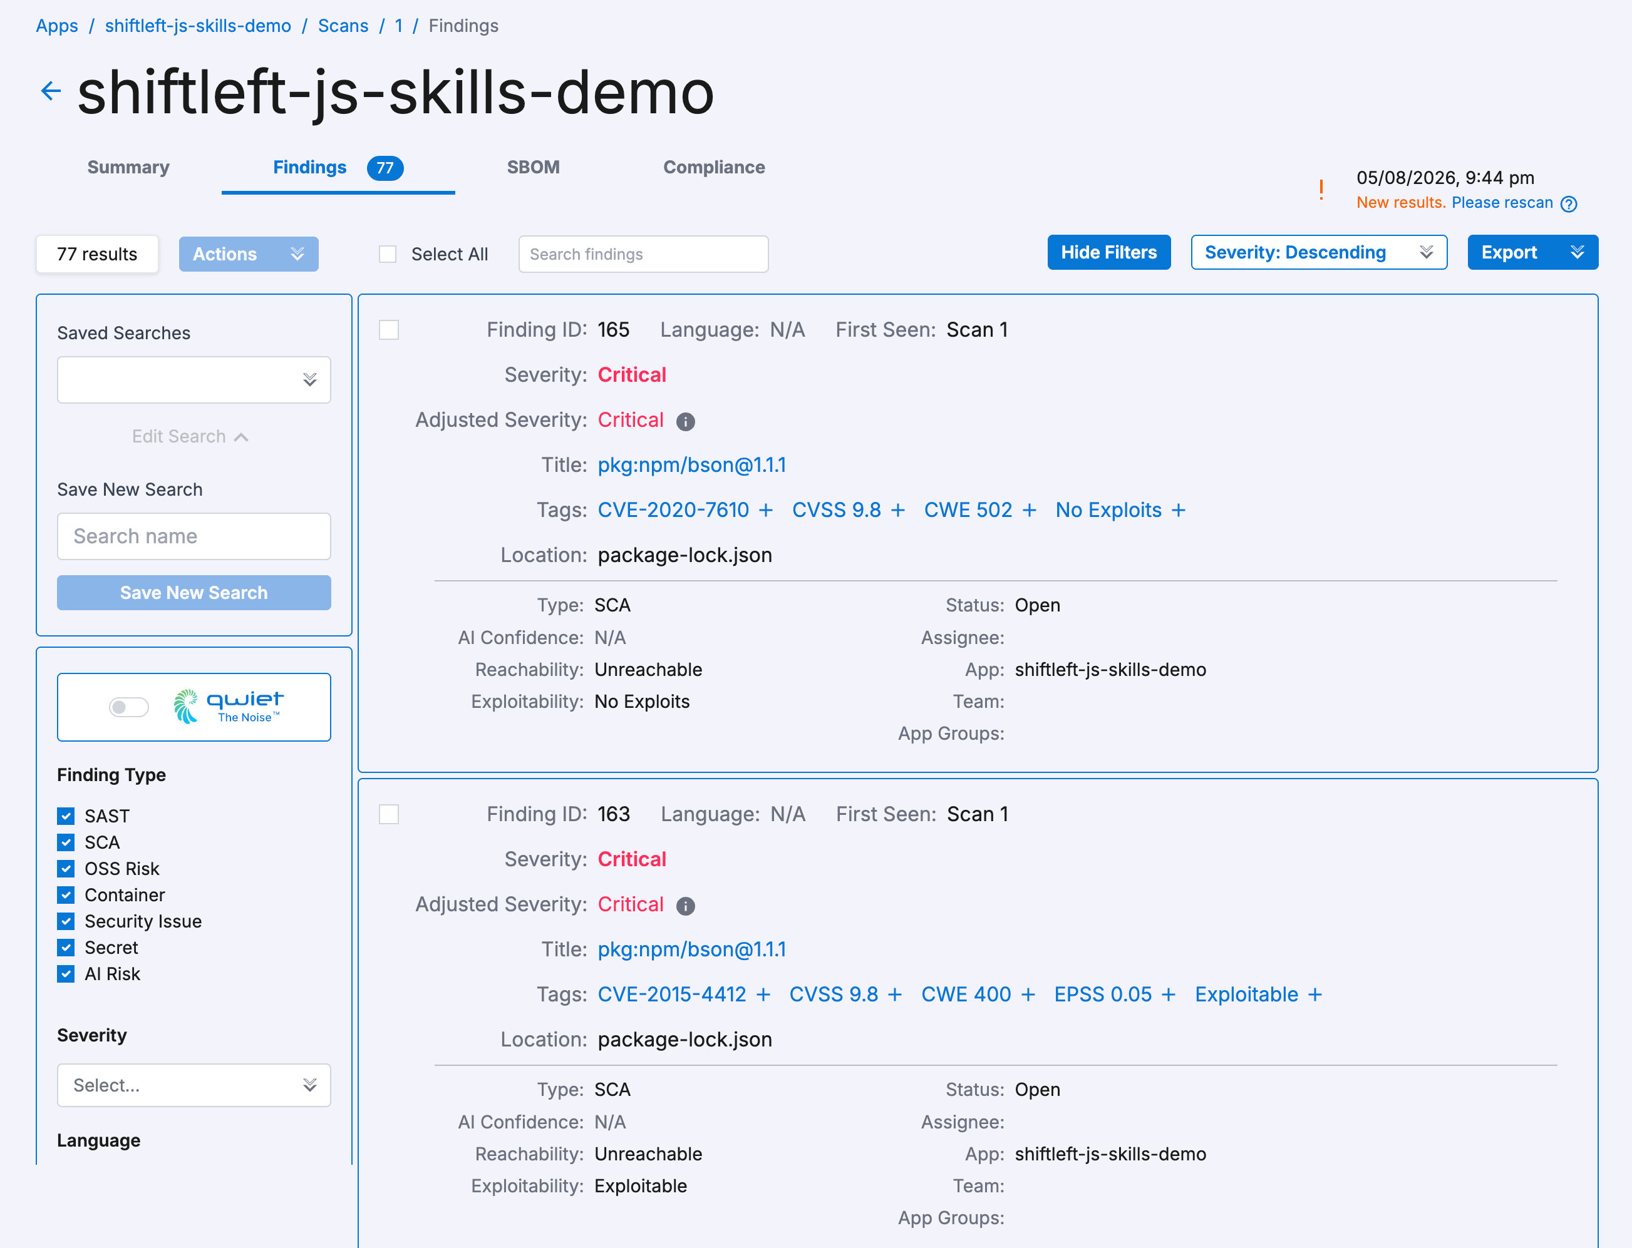Image resolution: width=1632 pixels, height=1248 pixels.
Task: Click the rescan help question-mark icon
Action: pyautogui.click(x=1569, y=203)
